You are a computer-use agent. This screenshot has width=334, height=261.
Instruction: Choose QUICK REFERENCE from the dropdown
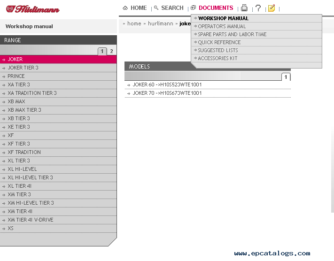coord(256,42)
